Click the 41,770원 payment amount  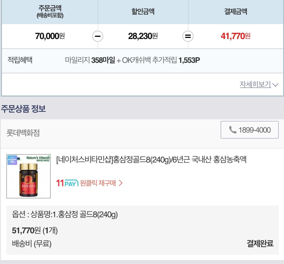(x=236, y=36)
